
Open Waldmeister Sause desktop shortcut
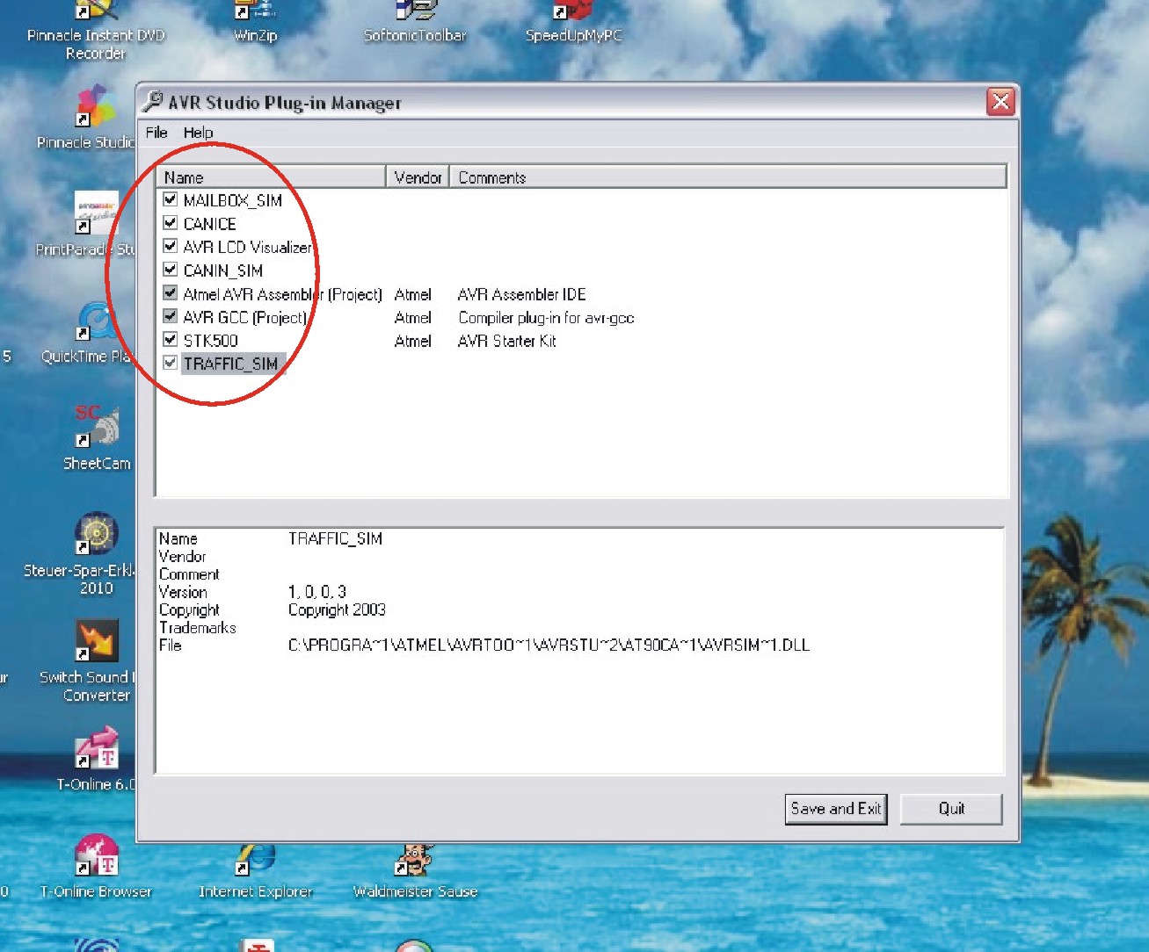pyautogui.click(x=415, y=869)
